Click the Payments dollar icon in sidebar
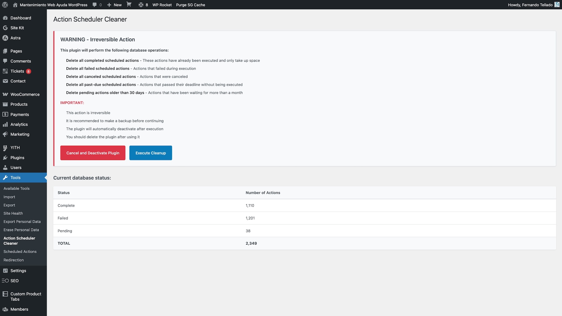 [5, 114]
